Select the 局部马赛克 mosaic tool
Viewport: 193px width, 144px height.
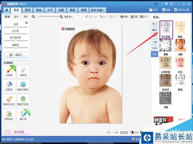point(23,86)
